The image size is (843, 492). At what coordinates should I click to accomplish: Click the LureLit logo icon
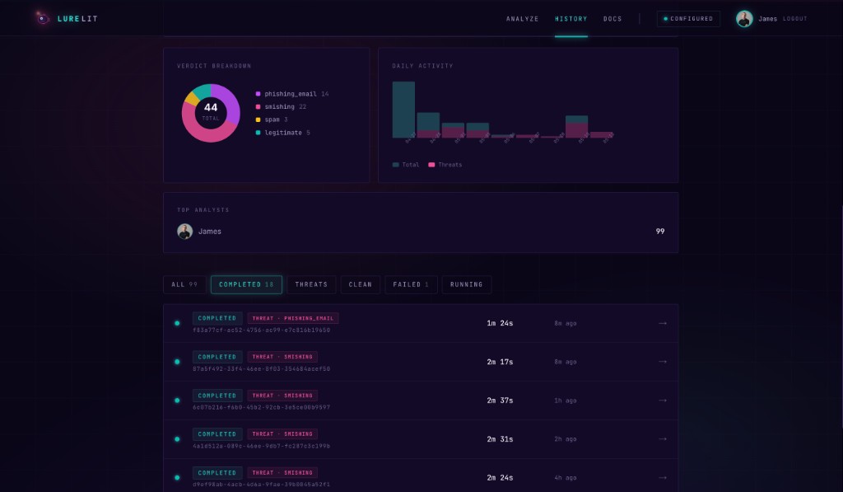pyautogui.click(x=42, y=18)
